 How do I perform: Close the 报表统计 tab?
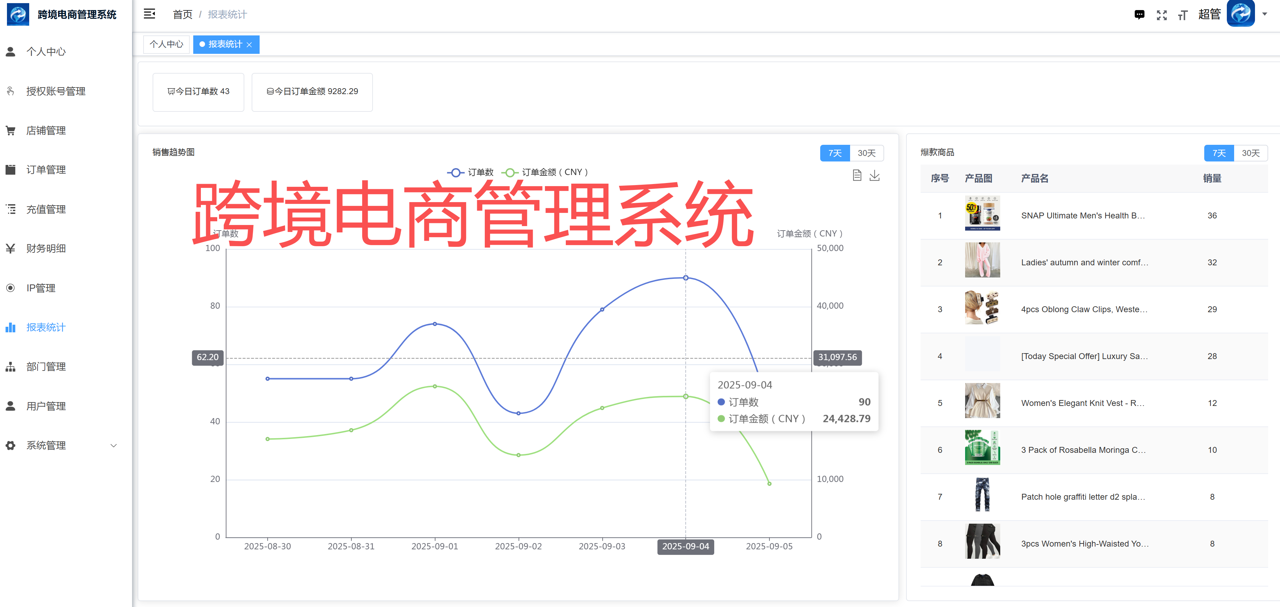[250, 45]
